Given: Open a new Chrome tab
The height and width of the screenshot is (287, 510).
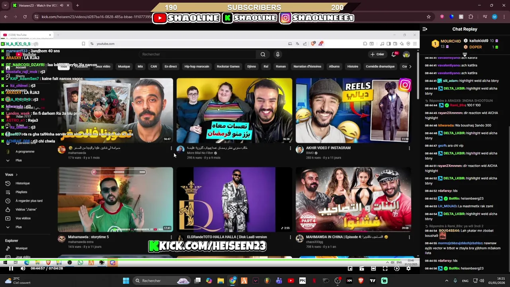Looking at the screenshot, I should pyautogui.click(x=77, y=6).
